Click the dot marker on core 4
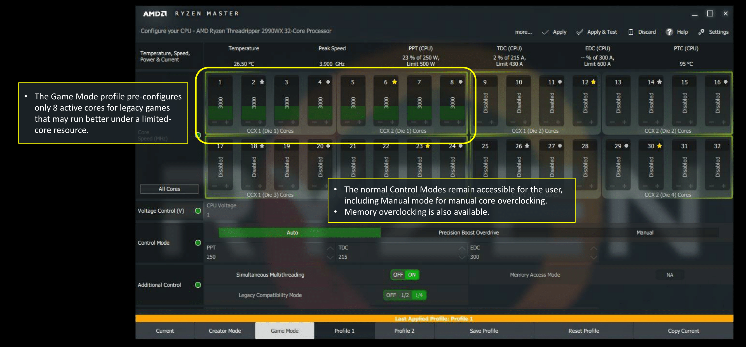Image resolution: width=746 pixels, height=347 pixels. click(x=328, y=82)
